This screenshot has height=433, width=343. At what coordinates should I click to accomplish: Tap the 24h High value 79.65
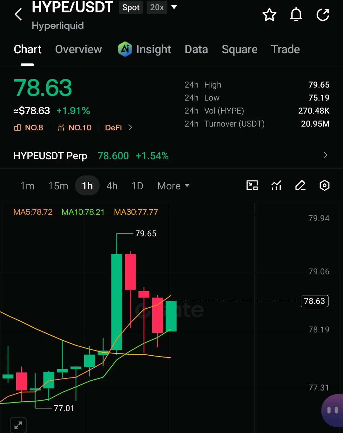point(319,85)
